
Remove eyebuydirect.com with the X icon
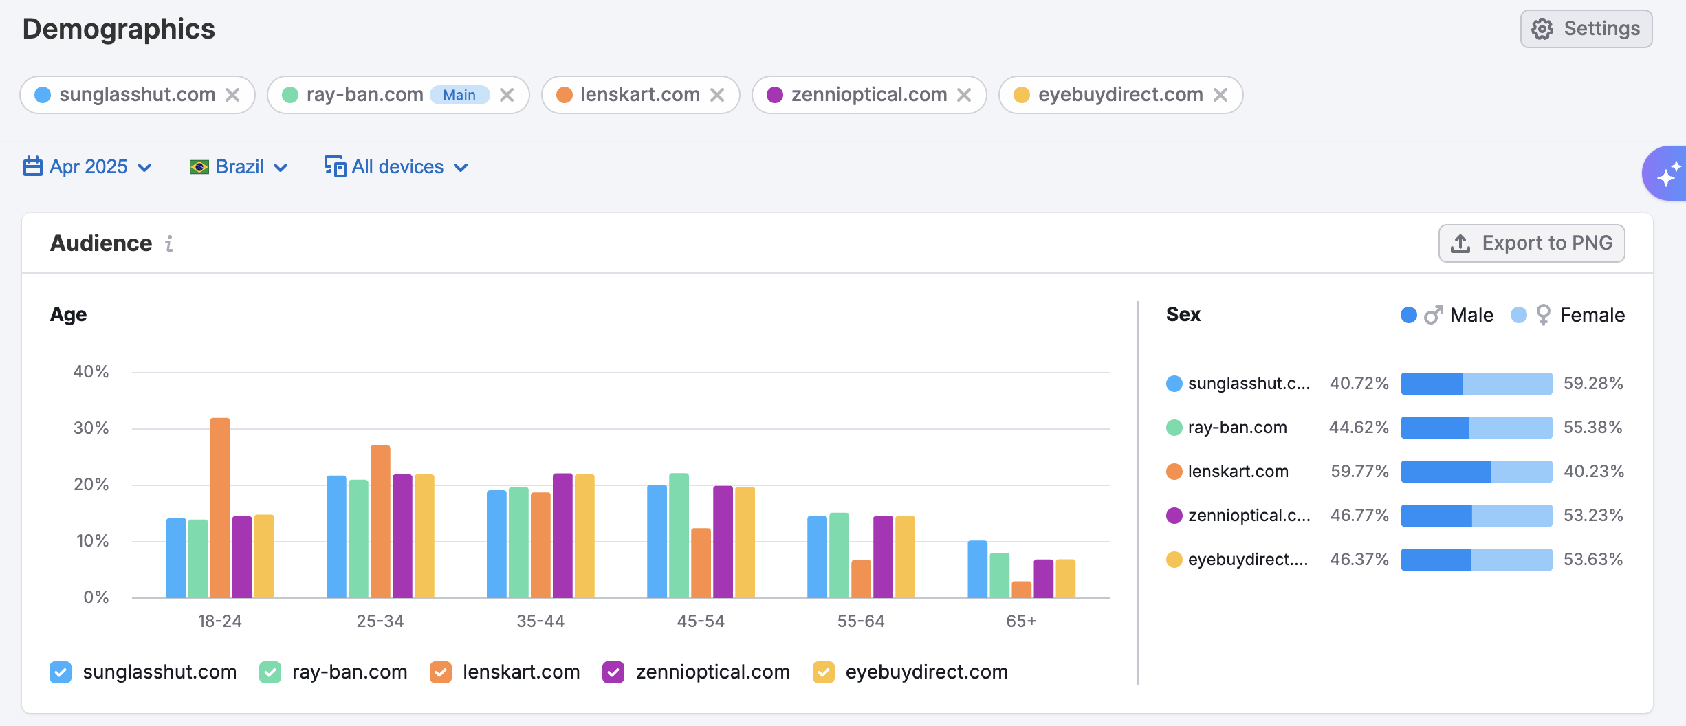[x=1220, y=95]
